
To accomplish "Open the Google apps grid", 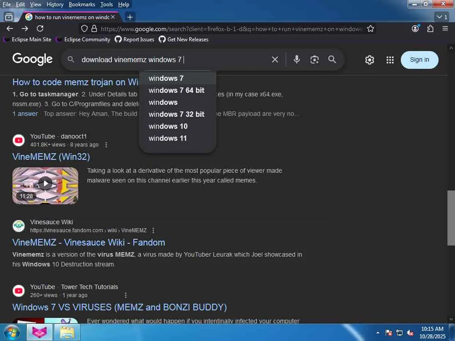I will pos(390,60).
